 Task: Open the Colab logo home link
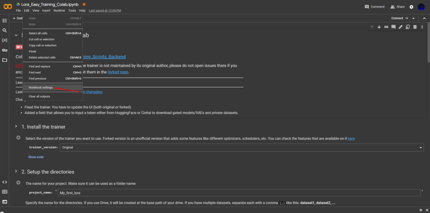coord(8,6)
